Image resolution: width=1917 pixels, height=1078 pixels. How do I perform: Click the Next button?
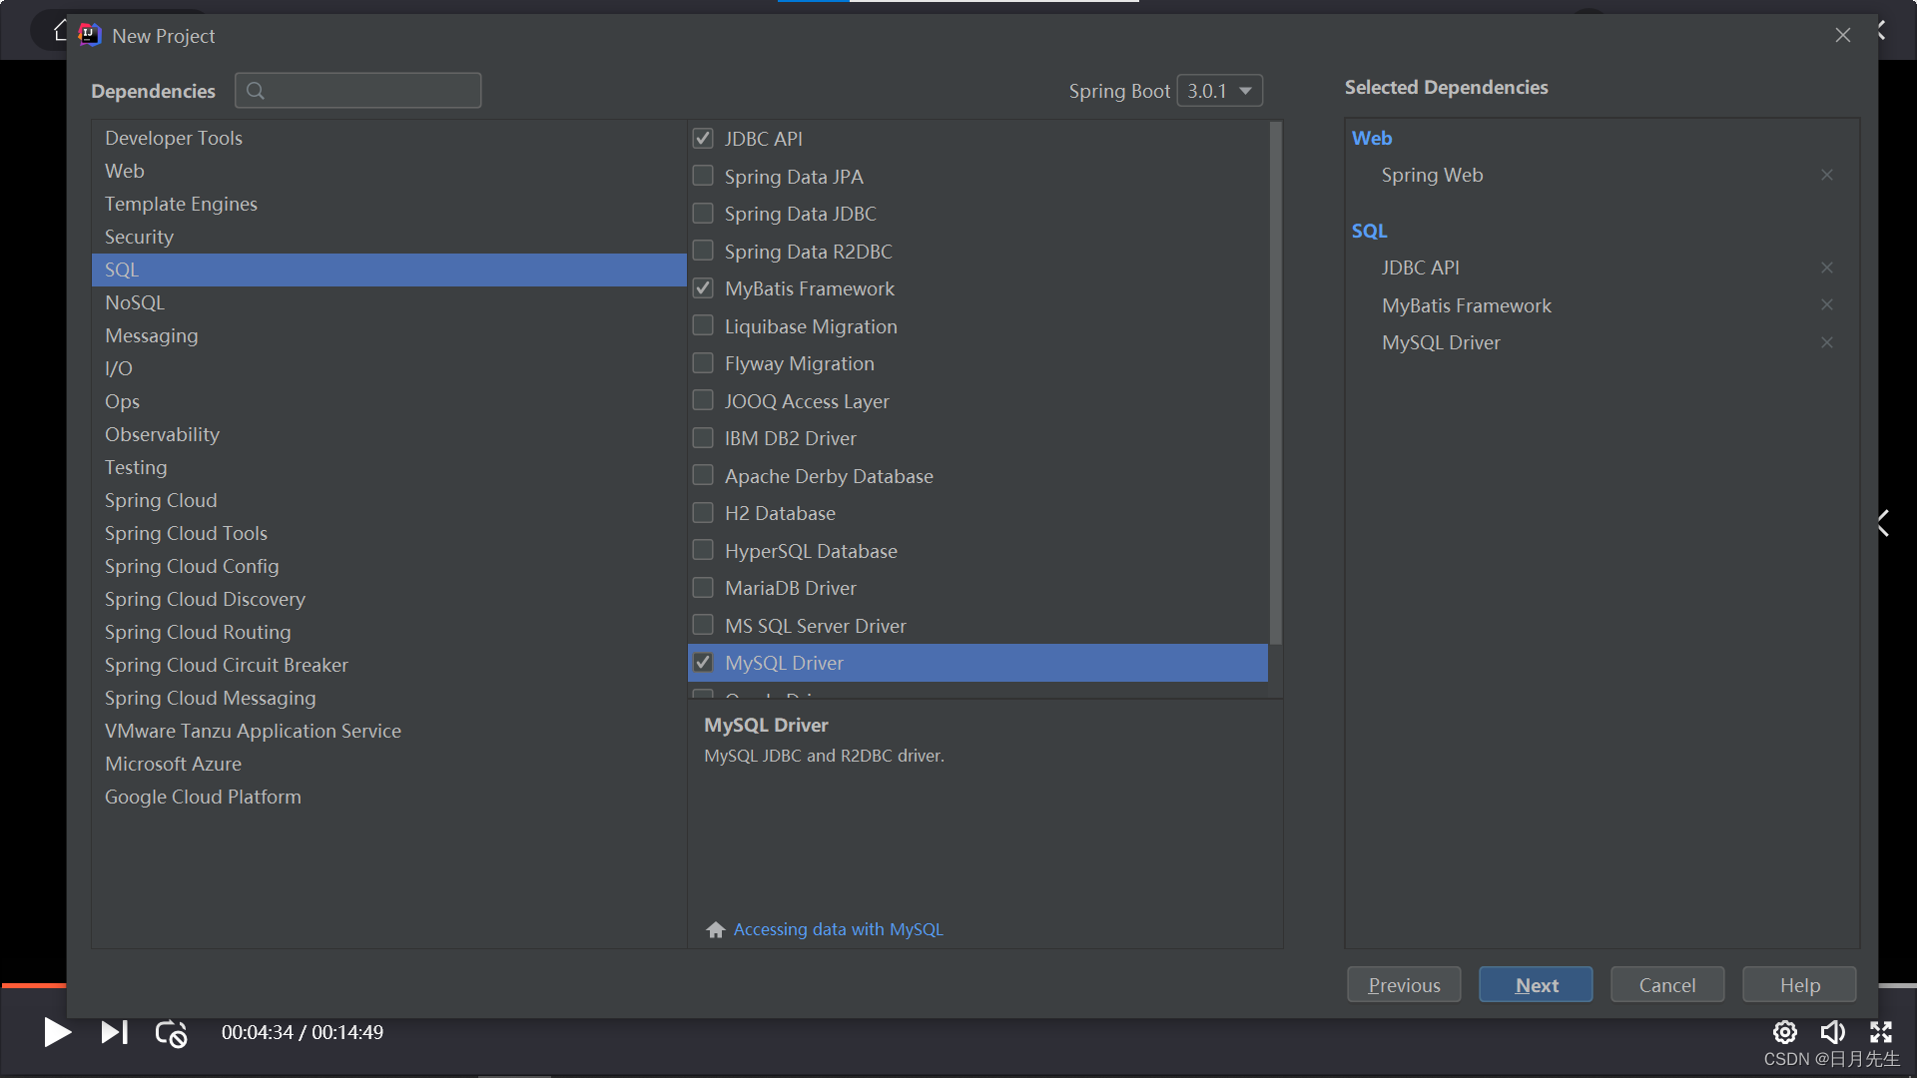pyautogui.click(x=1535, y=985)
